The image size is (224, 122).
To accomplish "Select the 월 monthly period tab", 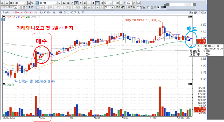I will [x=68, y=3].
